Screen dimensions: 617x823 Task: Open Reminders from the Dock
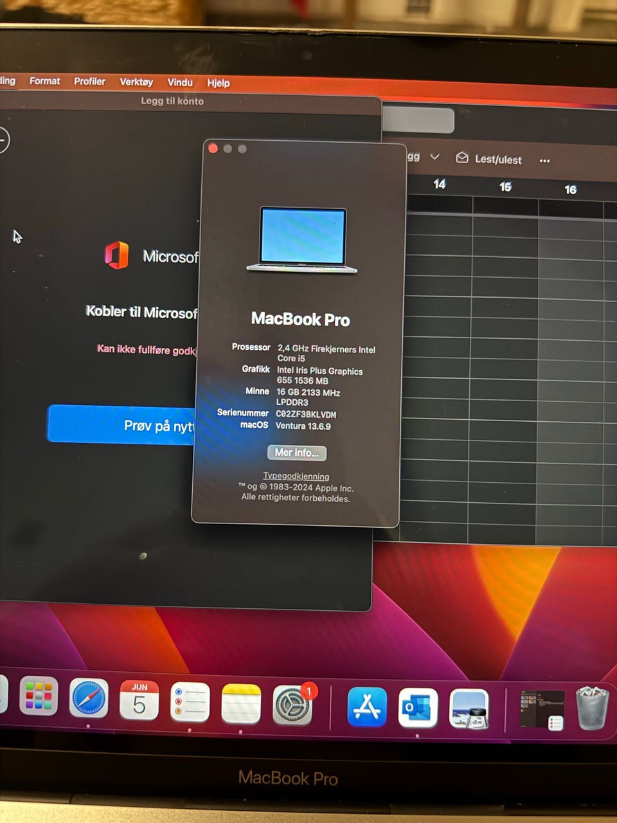190,702
